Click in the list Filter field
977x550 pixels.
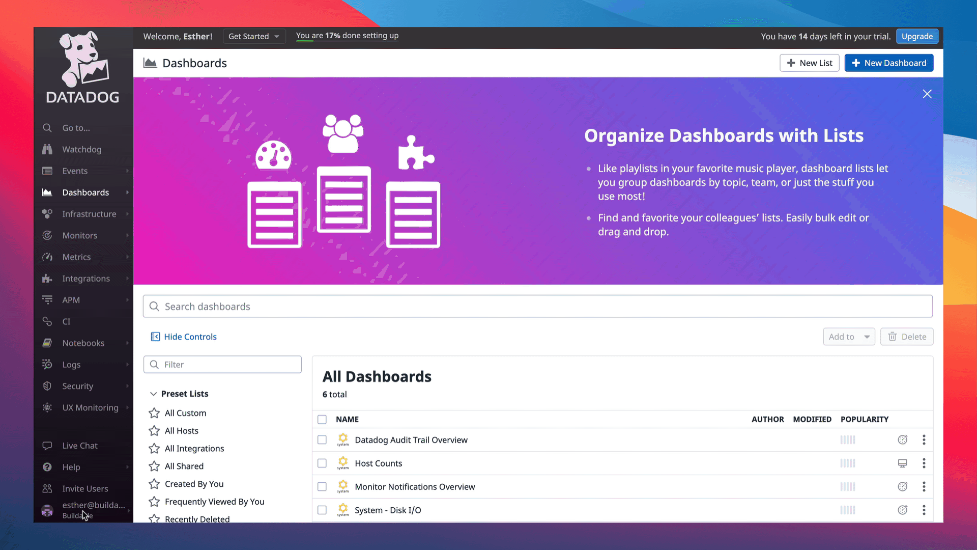pyautogui.click(x=222, y=364)
